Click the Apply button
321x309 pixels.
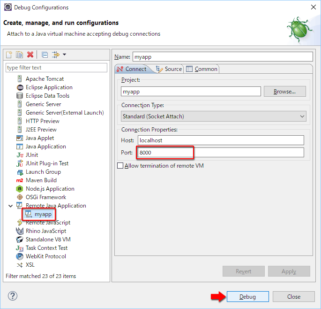[289, 271]
